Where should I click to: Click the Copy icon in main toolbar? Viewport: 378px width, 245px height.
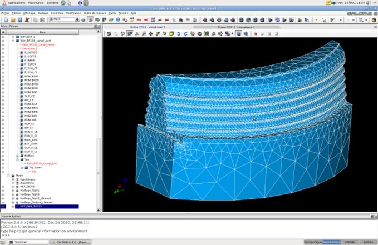click(36, 20)
